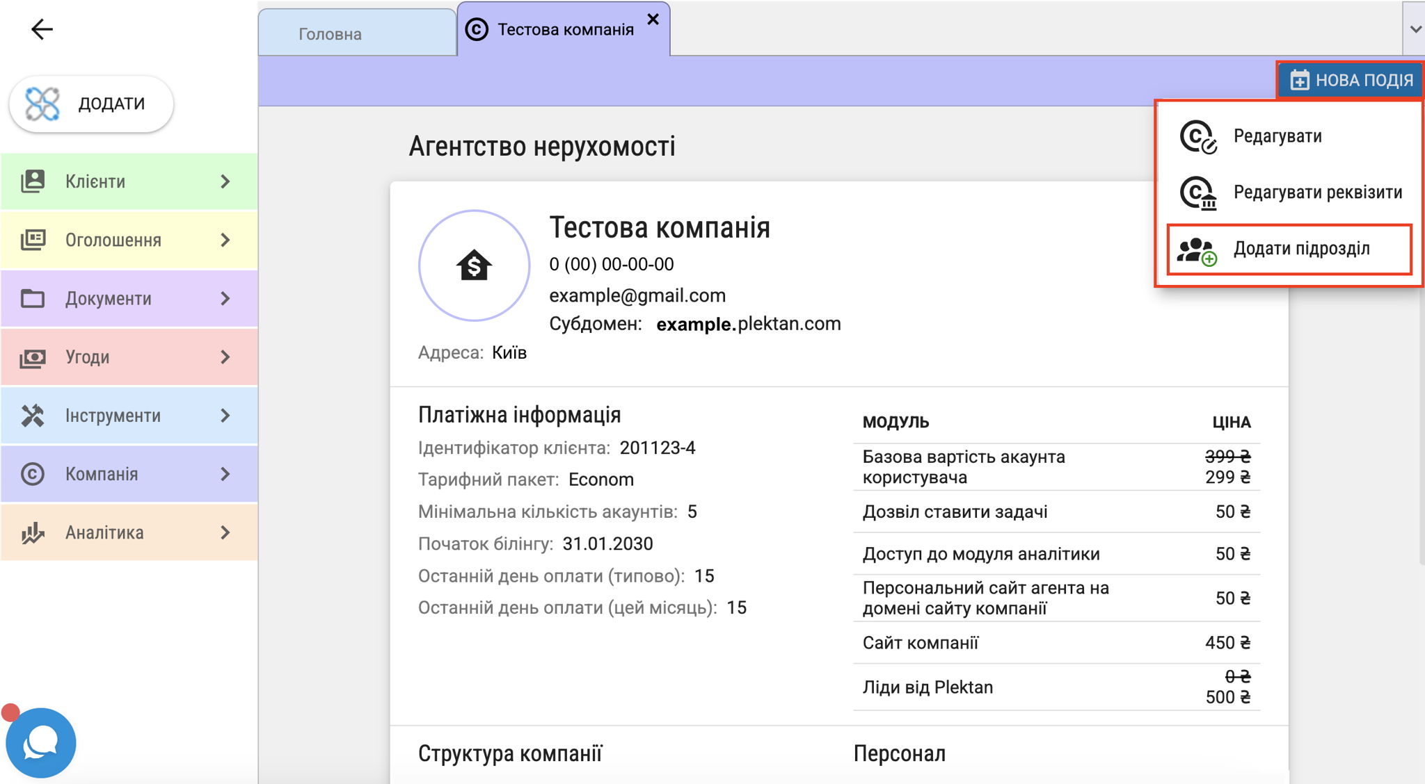Image resolution: width=1425 pixels, height=784 pixels.
Task: Click the Інструменти tools icon
Action: (33, 416)
